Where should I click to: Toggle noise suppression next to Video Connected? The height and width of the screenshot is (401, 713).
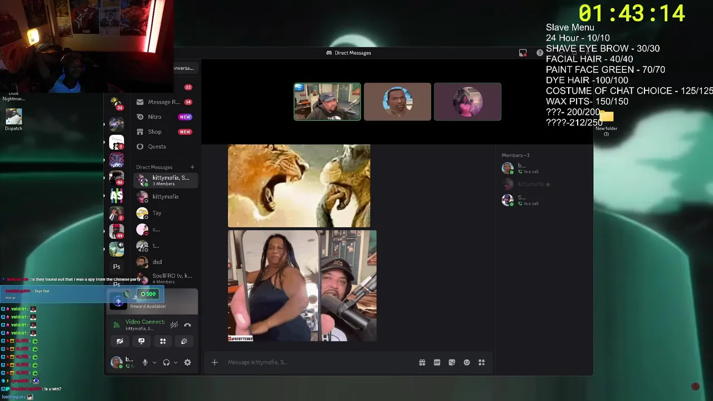tap(174, 325)
